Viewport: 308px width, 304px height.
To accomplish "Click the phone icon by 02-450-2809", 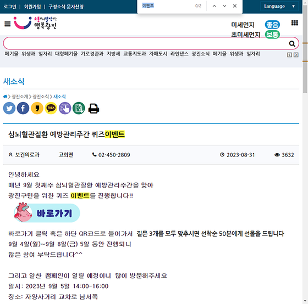I will [x=94, y=155].
